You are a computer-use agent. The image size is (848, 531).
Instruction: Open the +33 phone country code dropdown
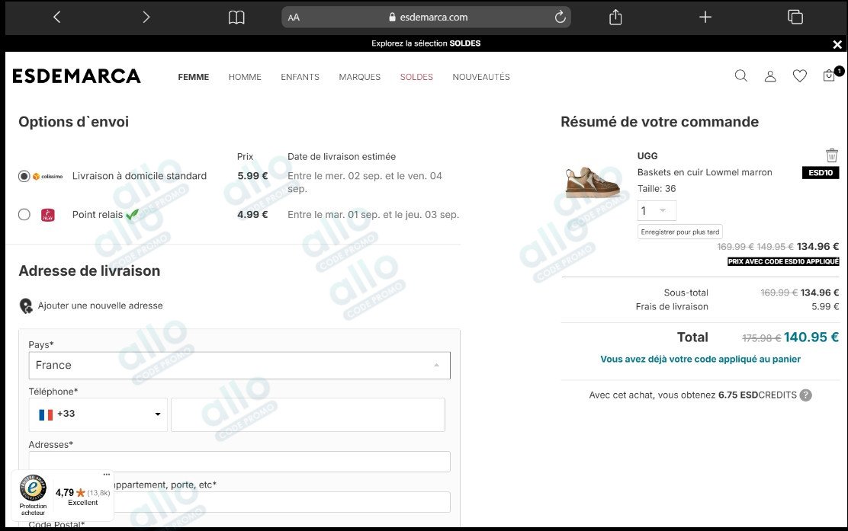pos(98,414)
